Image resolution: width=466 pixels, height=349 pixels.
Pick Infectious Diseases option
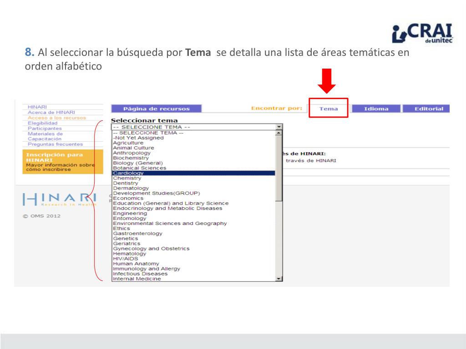point(194,274)
